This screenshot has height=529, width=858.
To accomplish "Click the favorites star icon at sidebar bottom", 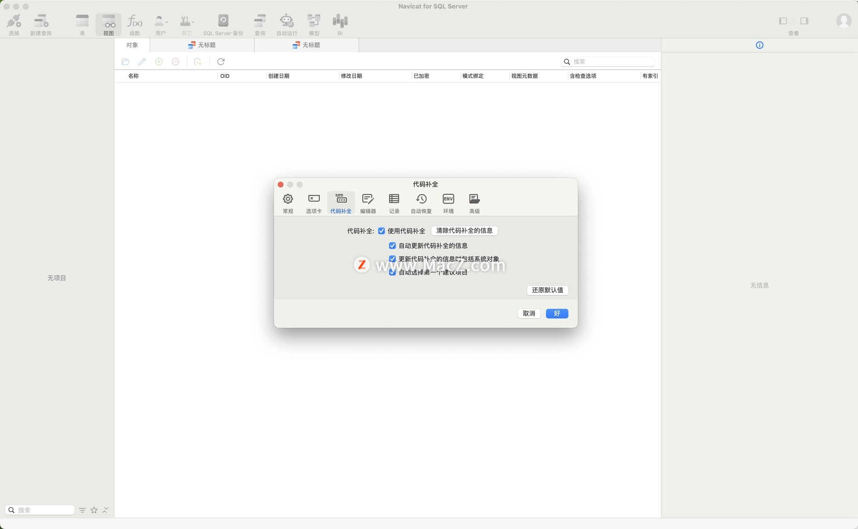I will coord(94,510).
